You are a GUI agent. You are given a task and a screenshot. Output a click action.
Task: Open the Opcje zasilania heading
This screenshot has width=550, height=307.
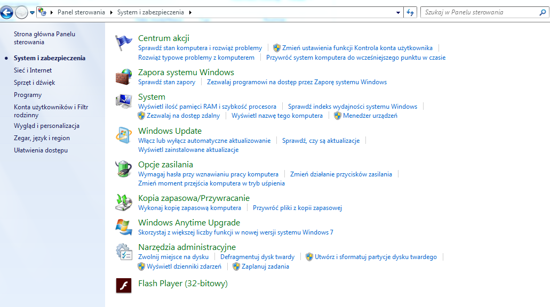point(165,164)
